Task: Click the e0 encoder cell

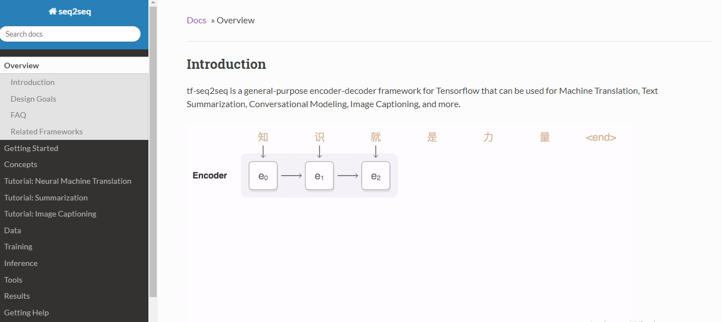Action: pyautogui.click(x=263, y=176)
